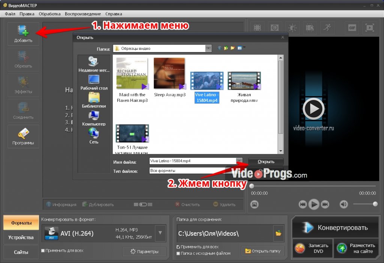The image size is (384, 263).
Task: Click the Информация info item
Action: pyautogui.click(x=61, y=205)
